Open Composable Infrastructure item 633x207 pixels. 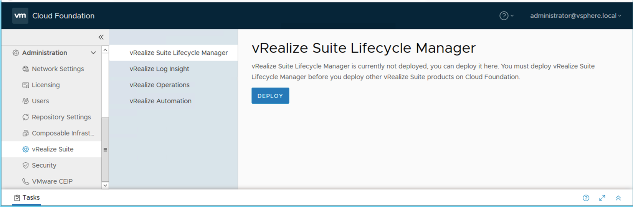coord(63,133)
